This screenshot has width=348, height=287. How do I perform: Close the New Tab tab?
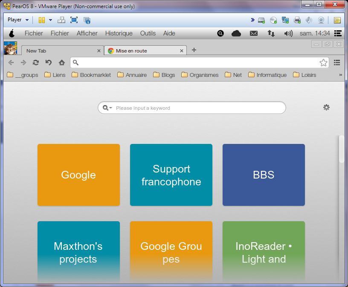point(99,51)
